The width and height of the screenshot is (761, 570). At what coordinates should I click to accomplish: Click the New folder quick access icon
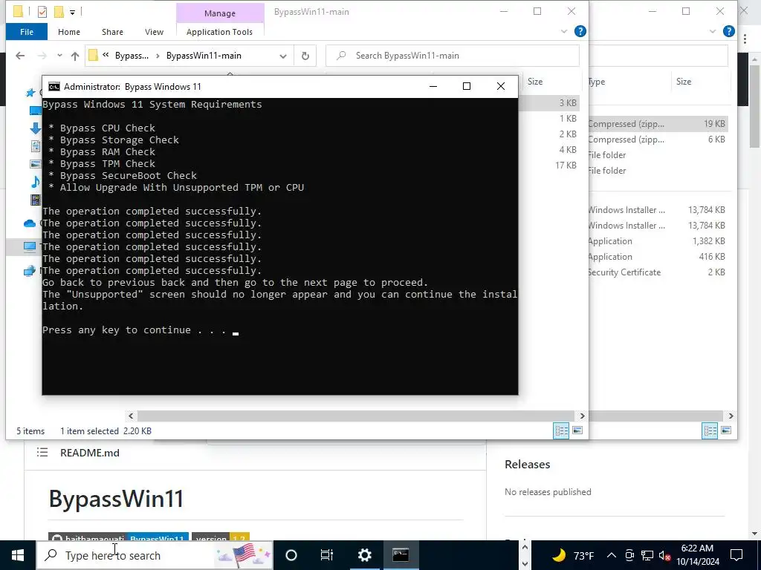click(x=59, y=12)
